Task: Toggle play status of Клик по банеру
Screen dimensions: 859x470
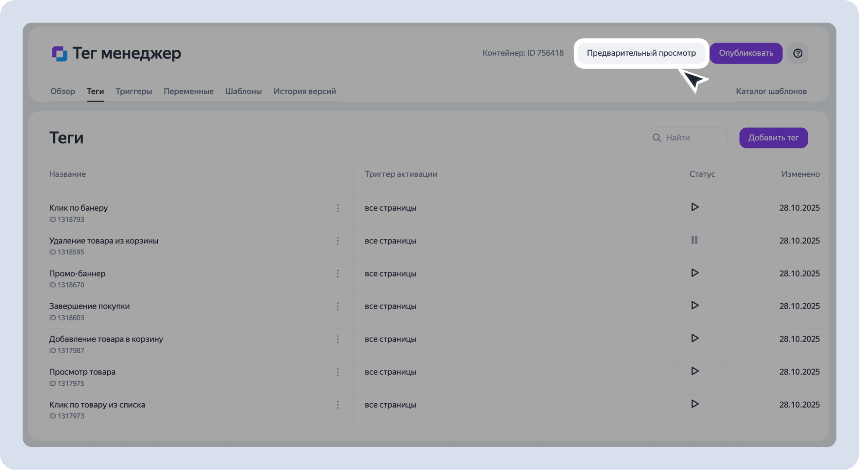Action: 694,207
